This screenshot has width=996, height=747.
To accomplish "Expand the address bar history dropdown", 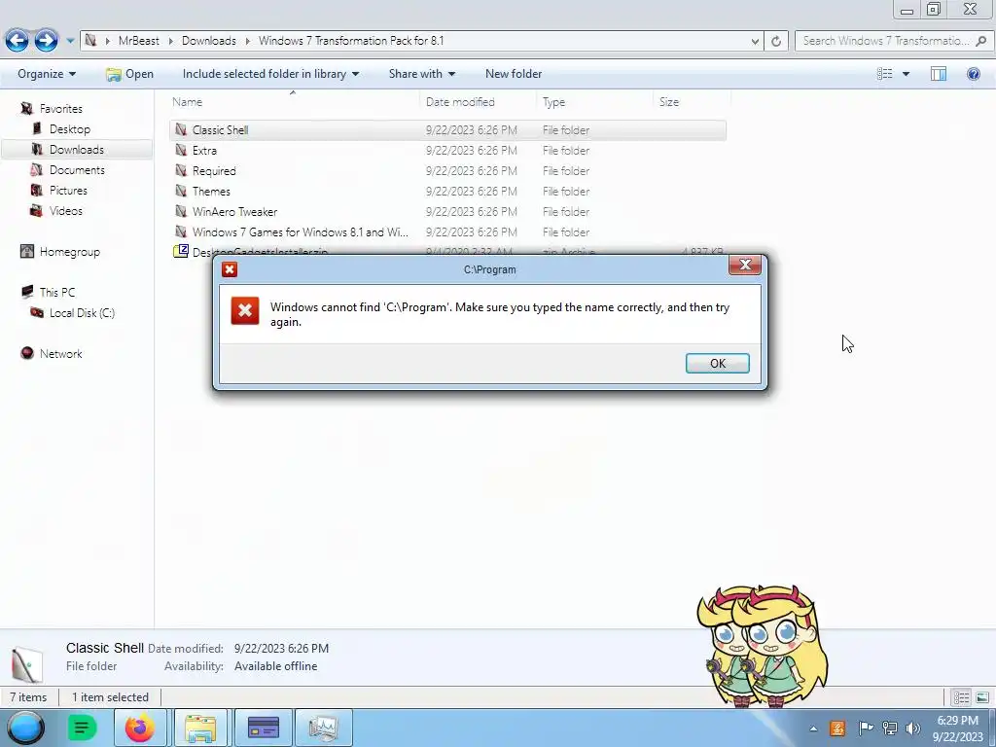I will pos(755,41).
